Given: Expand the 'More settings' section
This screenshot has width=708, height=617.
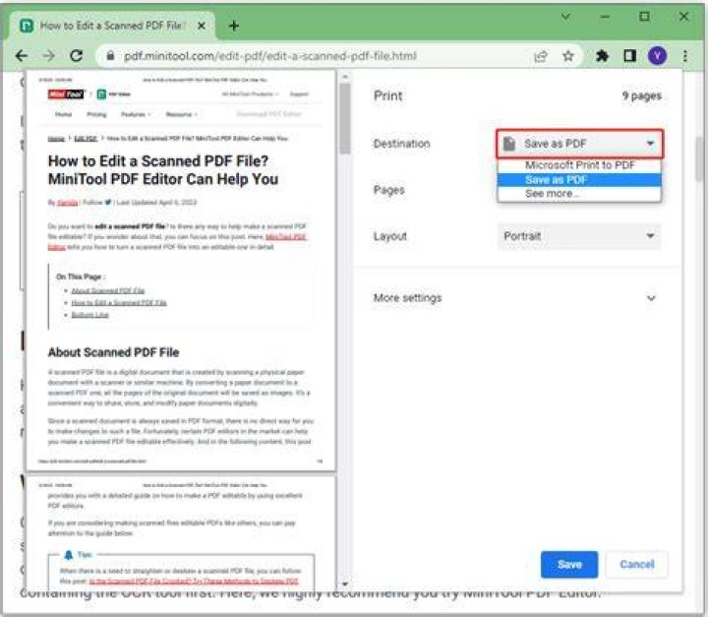Looking at the screenshot, I should point(514,298).
